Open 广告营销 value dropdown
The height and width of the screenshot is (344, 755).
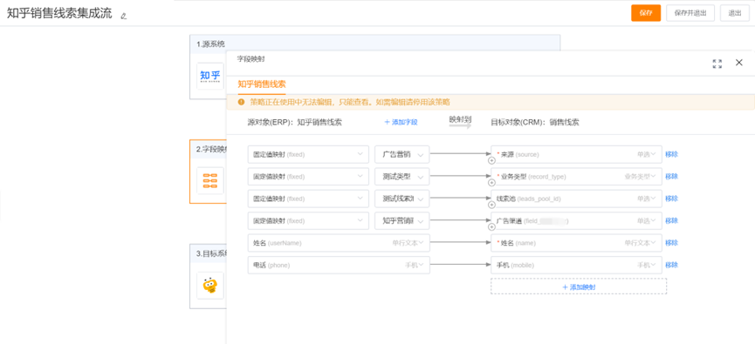[x=402, y=154]
